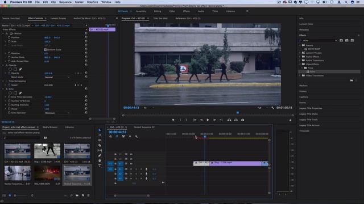Collapse the Motion effect group
Image resolution: width=364 pixels, height=204 pixels.
(x=3, y=33)
